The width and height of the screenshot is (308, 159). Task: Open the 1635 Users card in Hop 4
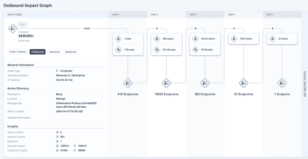(x=243, y=39)
